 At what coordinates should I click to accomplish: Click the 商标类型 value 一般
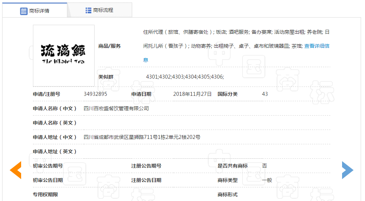tap(267, 180)
